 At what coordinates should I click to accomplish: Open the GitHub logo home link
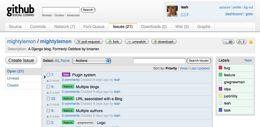[20, 10]
